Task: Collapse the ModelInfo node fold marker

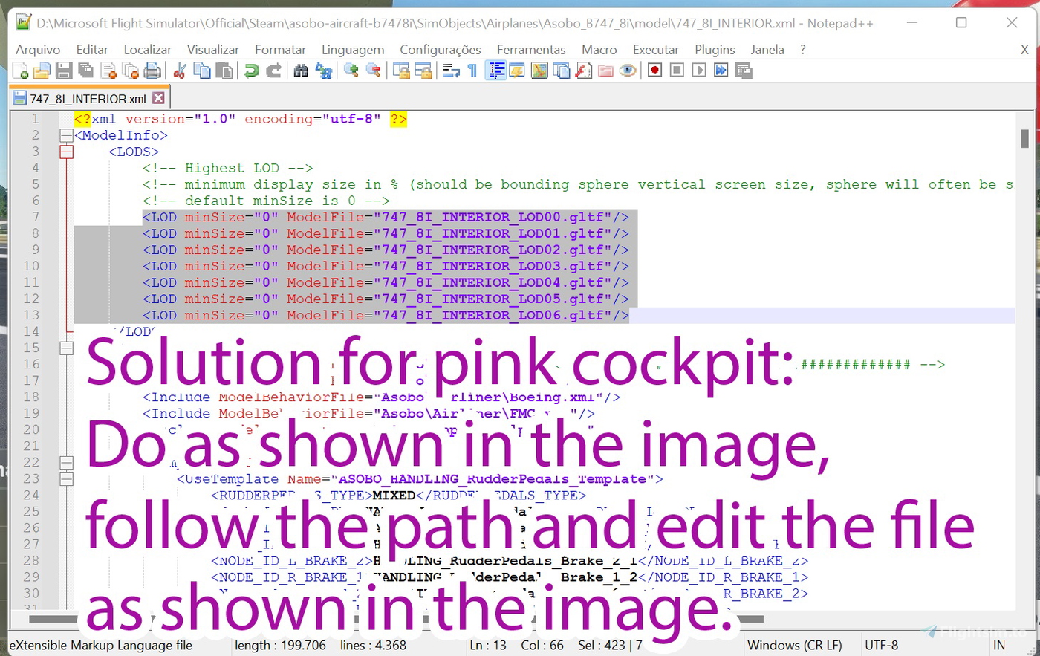Action: point(66,135)
